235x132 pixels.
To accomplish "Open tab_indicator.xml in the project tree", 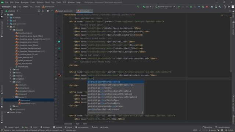I will (25, 63).
